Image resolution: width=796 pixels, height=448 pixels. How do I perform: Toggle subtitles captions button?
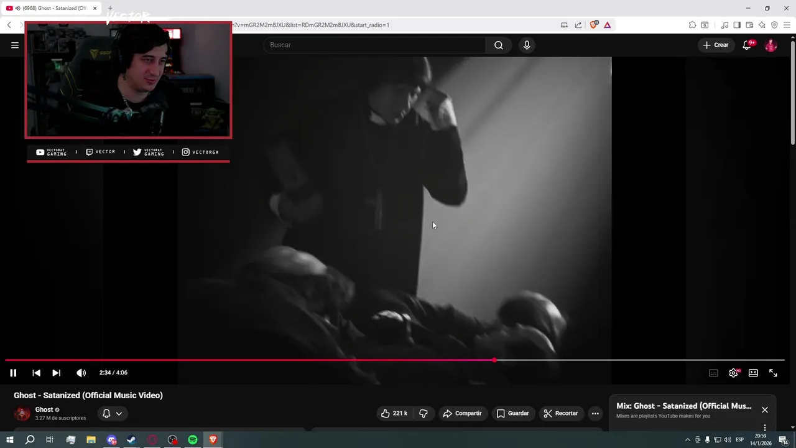(x=713, y=373)
